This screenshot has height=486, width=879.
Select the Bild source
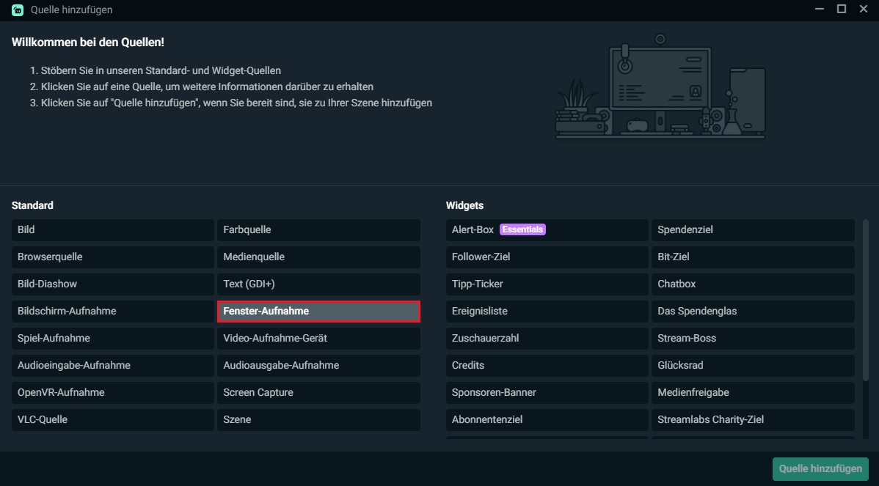click(112, 229)
